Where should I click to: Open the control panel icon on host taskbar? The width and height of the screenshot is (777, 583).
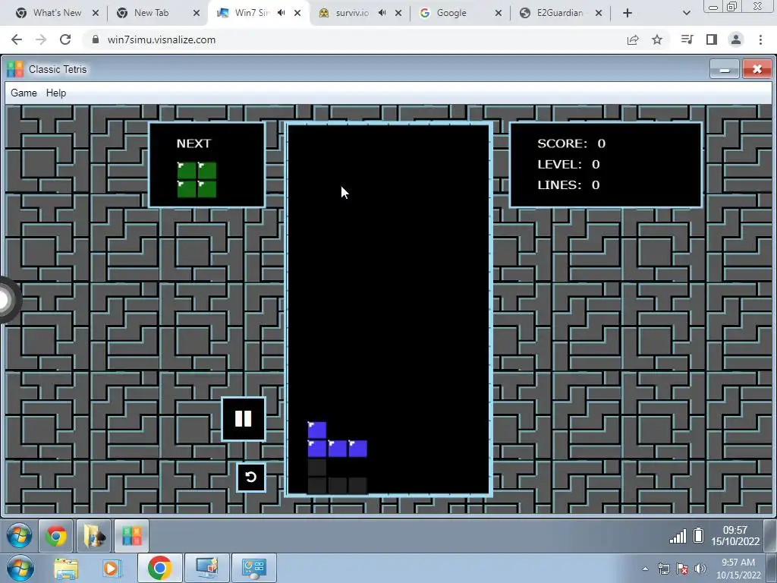tap(253, 568)
